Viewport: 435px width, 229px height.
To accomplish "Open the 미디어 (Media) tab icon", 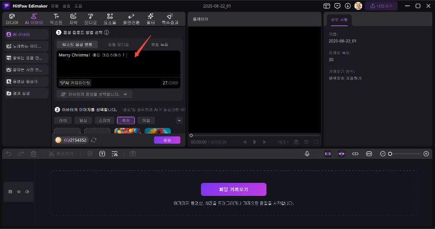I will (12, 19).
